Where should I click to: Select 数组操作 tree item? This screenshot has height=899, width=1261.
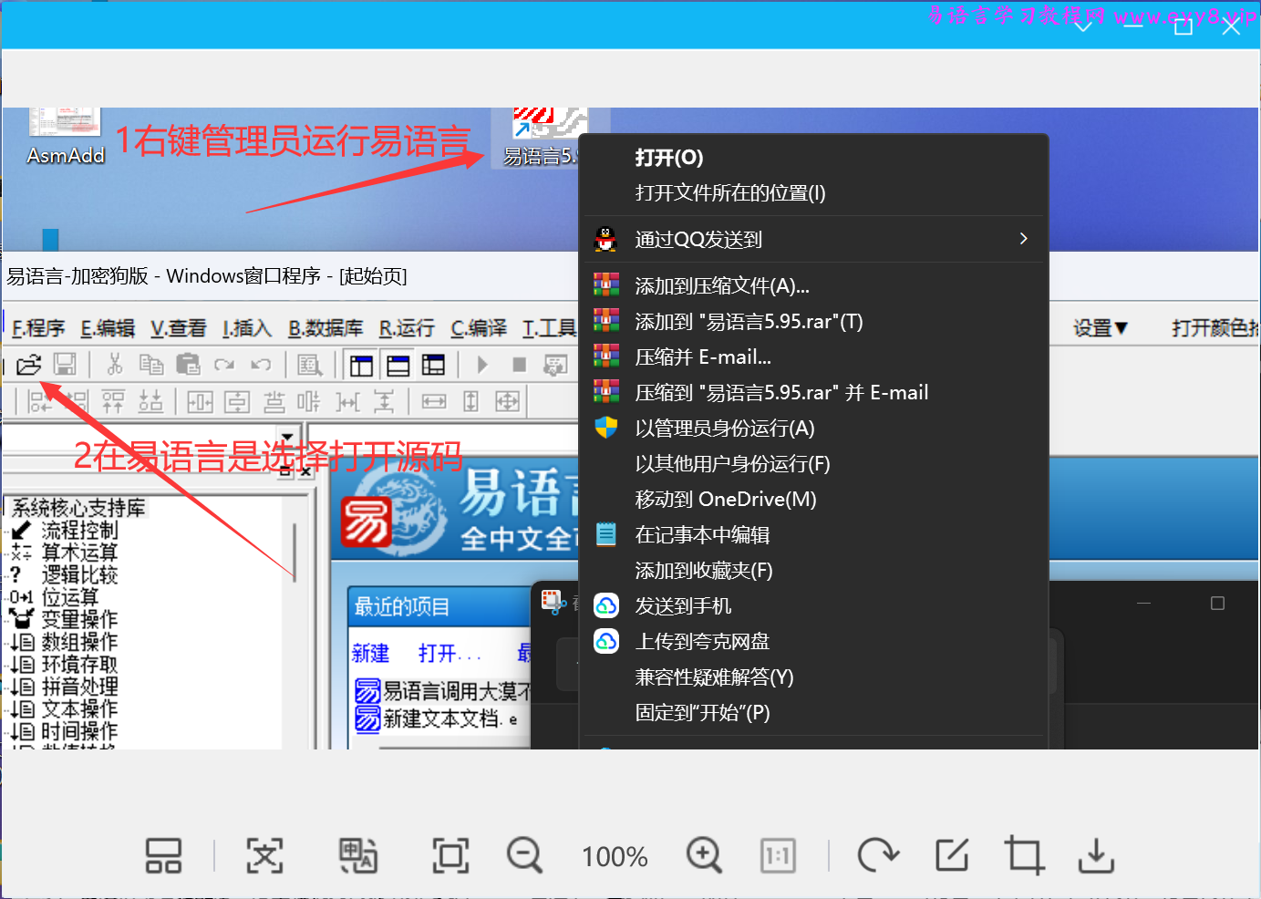[x=79, y=642]
